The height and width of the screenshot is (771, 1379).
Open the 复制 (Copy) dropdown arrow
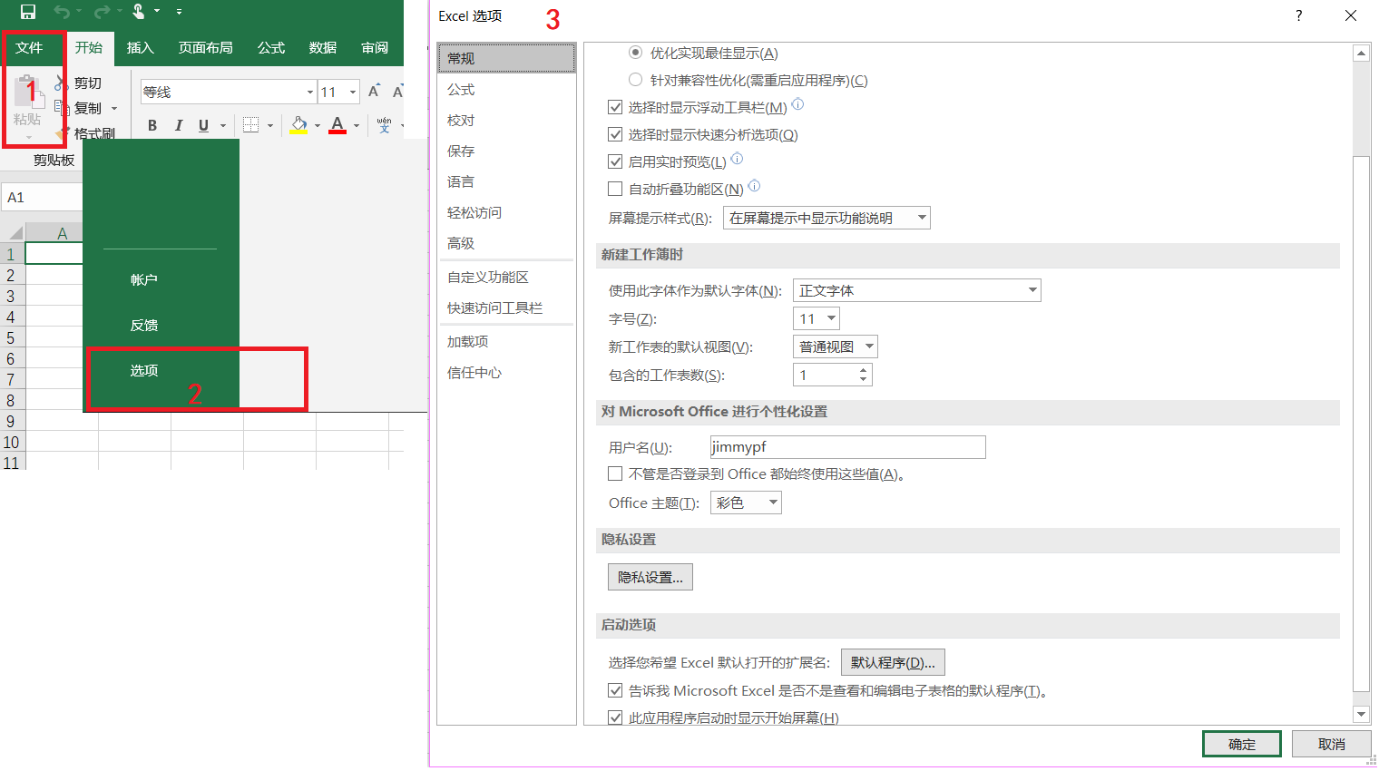coord(114,109)
